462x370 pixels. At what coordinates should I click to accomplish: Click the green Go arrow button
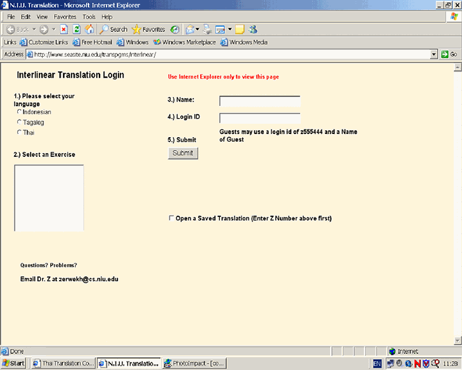pos(445,54)
